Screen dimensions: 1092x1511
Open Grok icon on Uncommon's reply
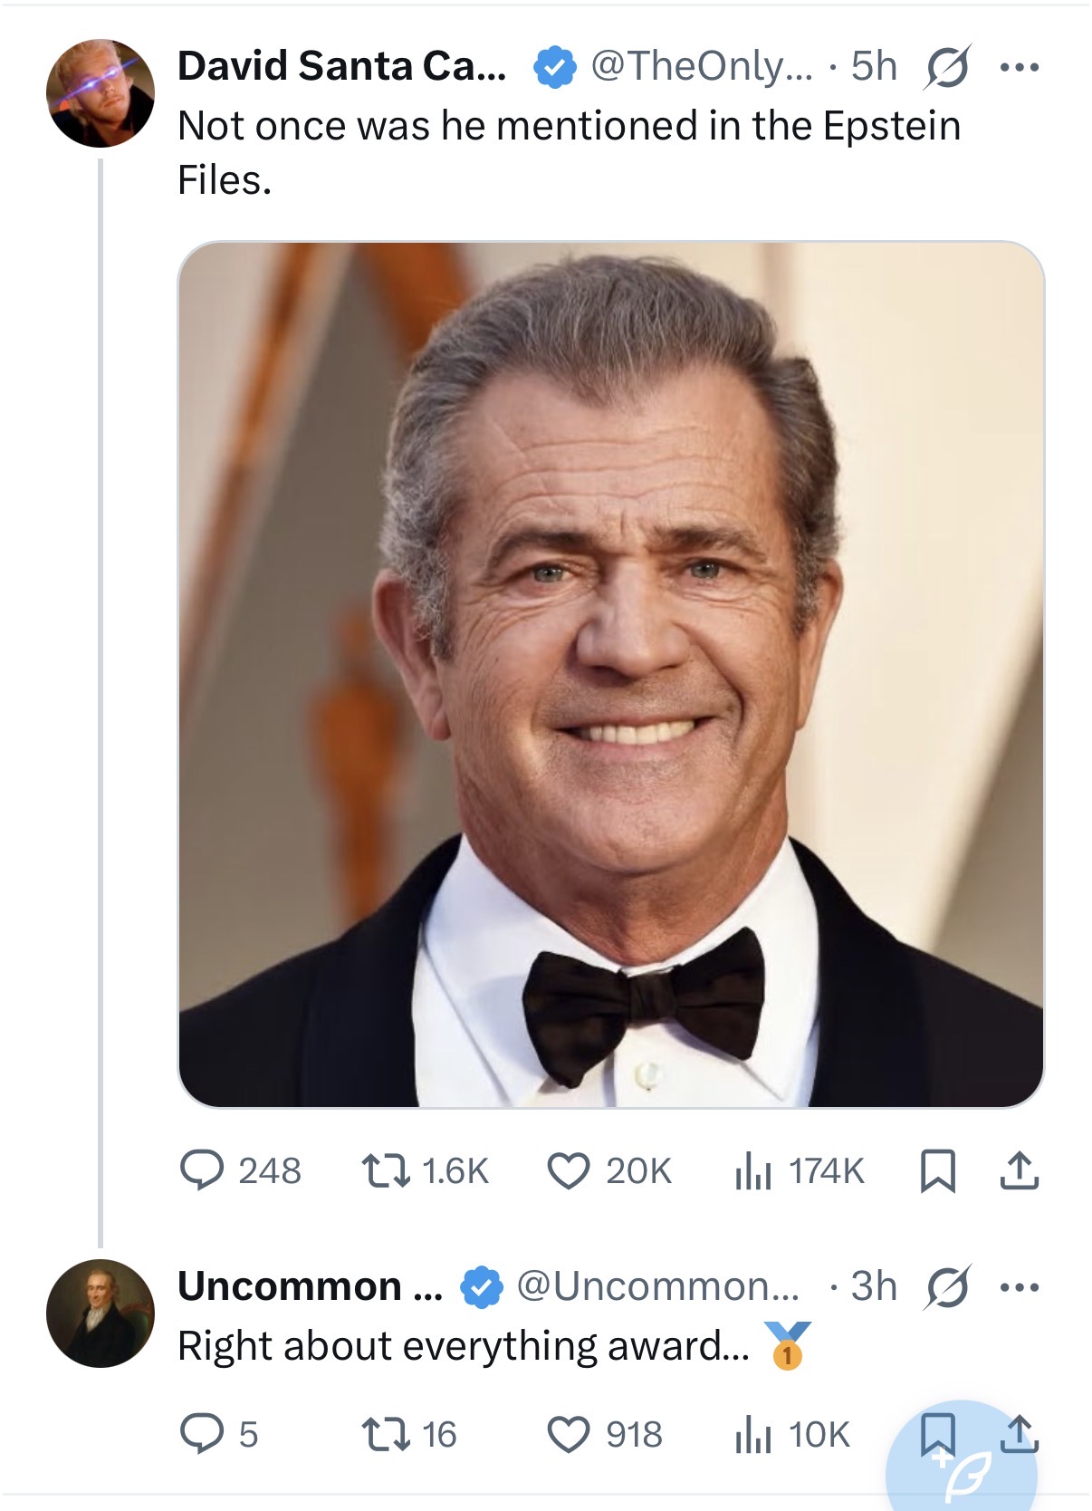tap(946, 1286)
